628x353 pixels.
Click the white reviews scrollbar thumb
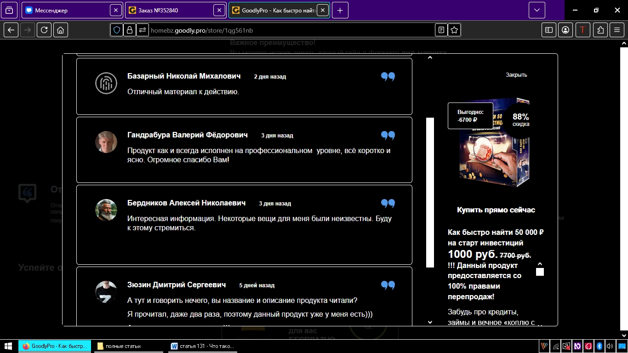pos(430,193)
